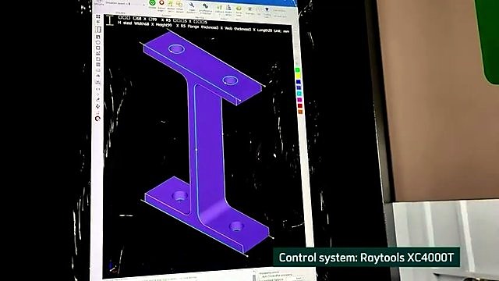Select the yellow layer color swatch
Image resolution: width=499 pixels, height=281 pixels.
298,76
